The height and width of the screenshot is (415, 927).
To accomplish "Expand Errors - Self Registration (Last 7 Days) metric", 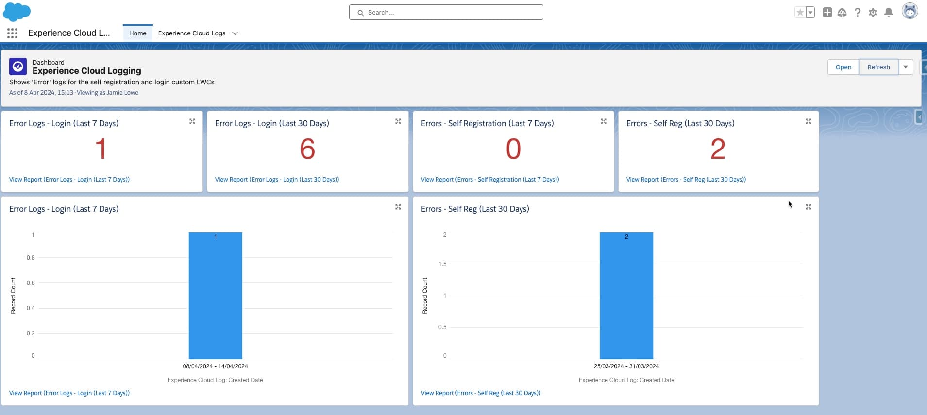I will point(604,121).
